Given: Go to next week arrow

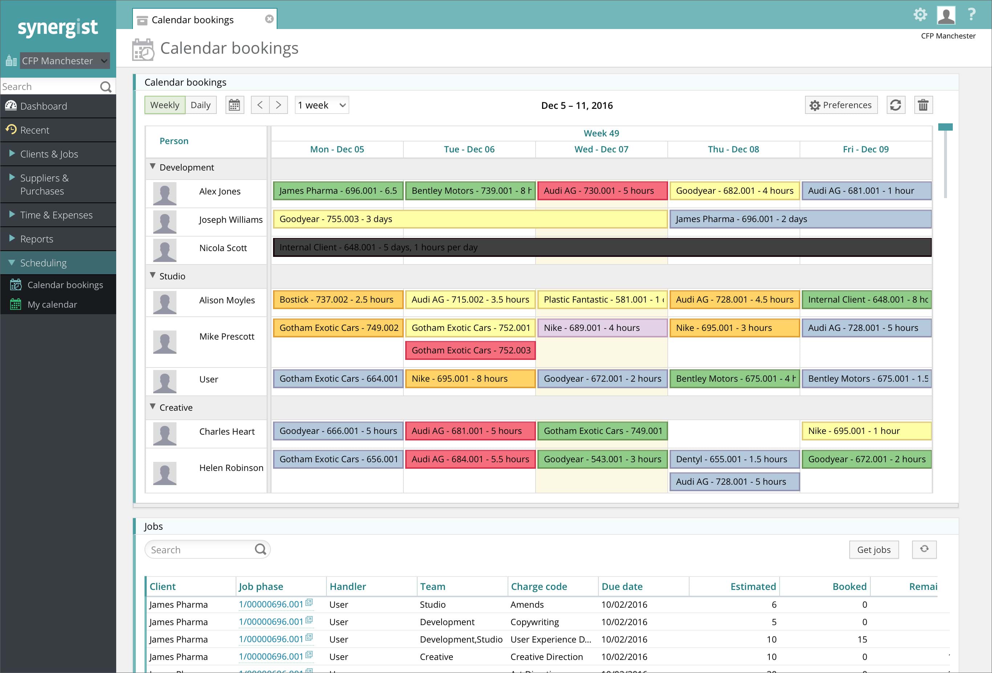Looking at the screenshot, I should (278, 105).
